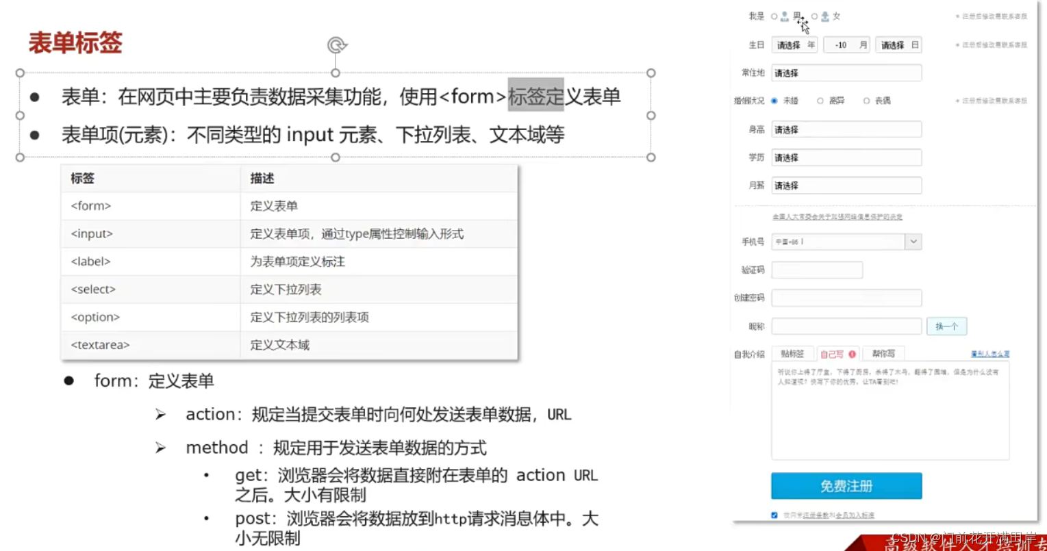This screenshot has height=551, width=1047.
Task: Click the 定义文本域 cell
Action: 379,345
